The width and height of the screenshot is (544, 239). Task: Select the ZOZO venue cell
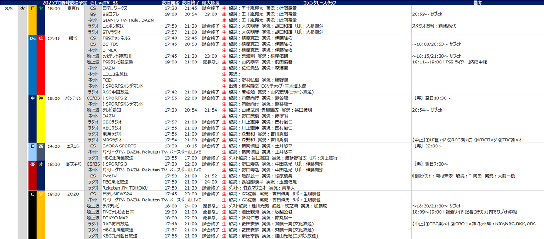coord(74,194)
